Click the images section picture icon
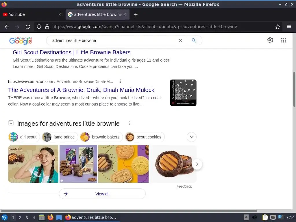296x222 pixels. (x=11, y=123)
